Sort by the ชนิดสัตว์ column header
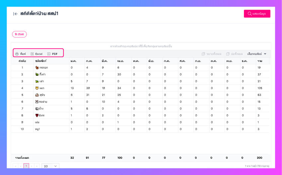 [x=40, y=61]
